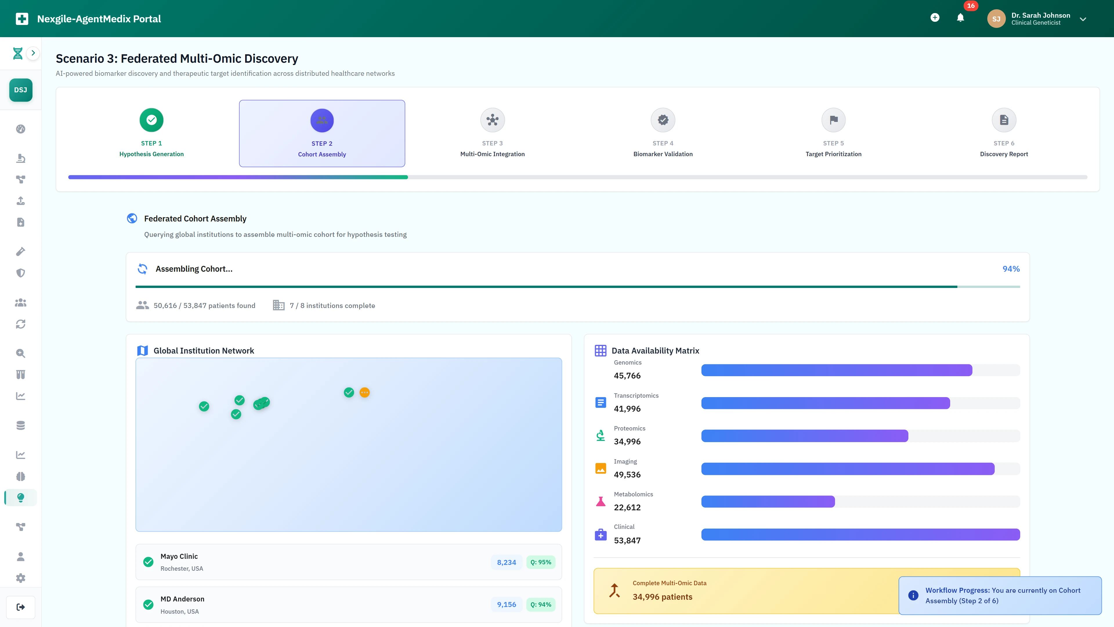Open the people group sidebar icon
The width and height of the screenshot is (1114, 627).
pyautogui.click(x=20, y=303)
